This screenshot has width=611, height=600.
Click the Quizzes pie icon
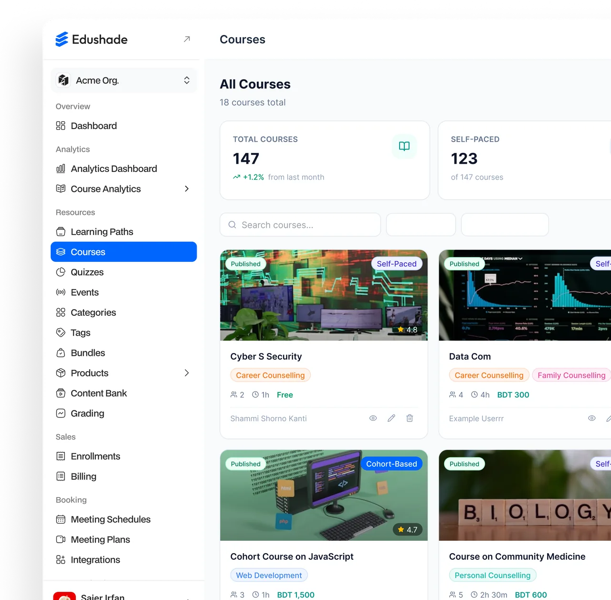click(x=61, y=272)
